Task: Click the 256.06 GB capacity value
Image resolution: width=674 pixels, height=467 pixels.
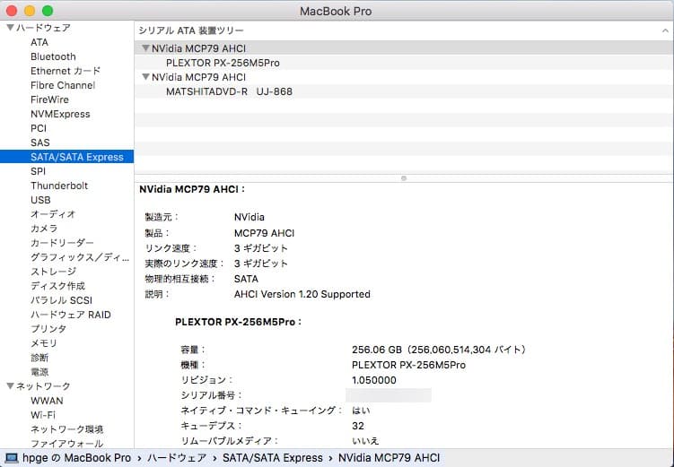Action: coord(439,350)
